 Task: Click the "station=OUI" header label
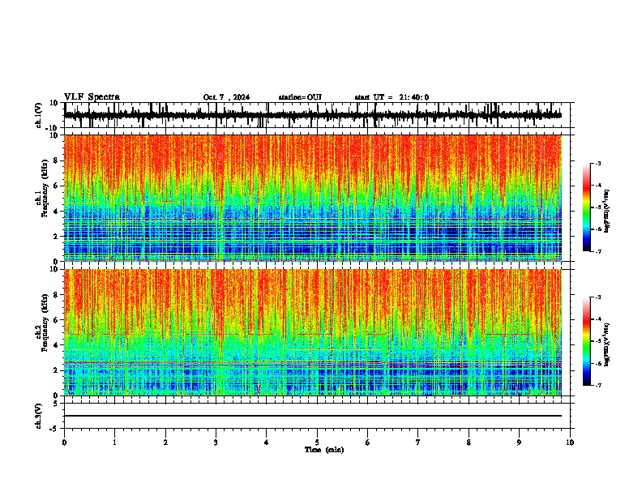[x=300, y=97]
